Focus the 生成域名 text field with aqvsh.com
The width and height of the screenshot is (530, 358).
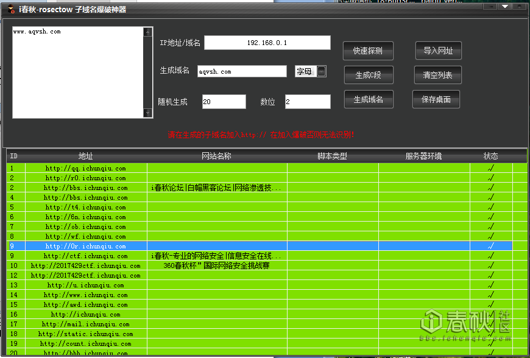coord(242,71)
